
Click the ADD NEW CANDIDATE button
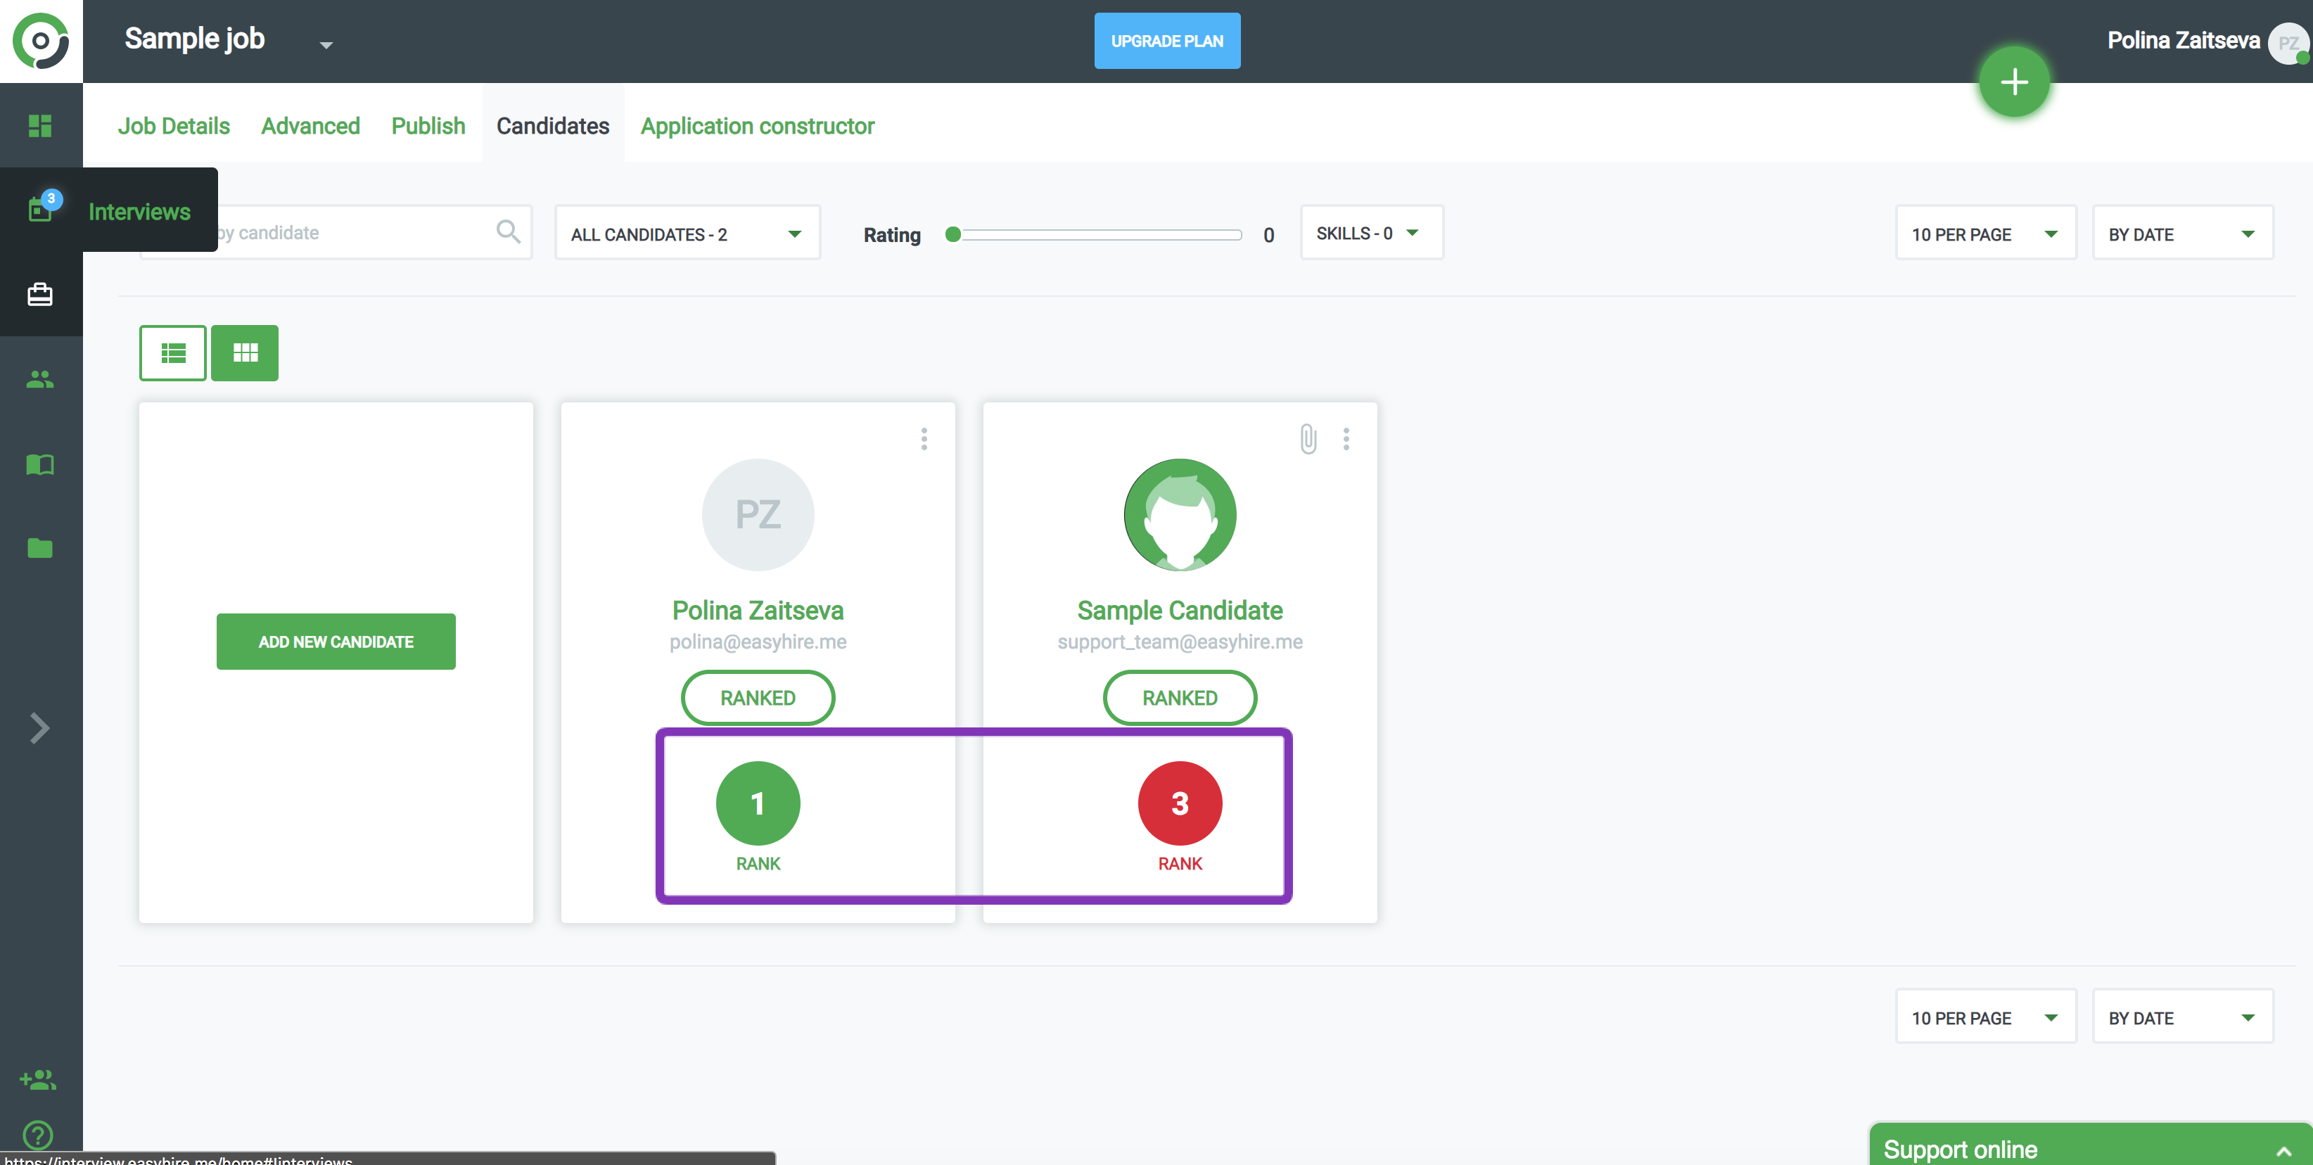pos(336,642)
